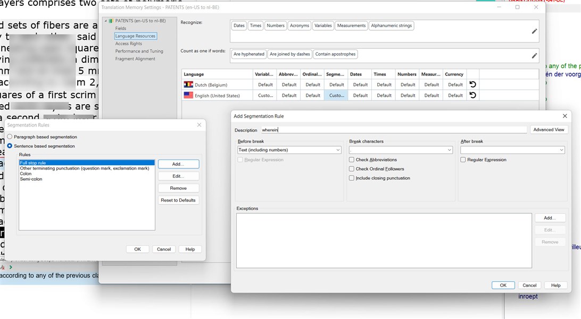Click the Belgium flag icon beside Dutch (Belgium)

[x=188, y=84]
